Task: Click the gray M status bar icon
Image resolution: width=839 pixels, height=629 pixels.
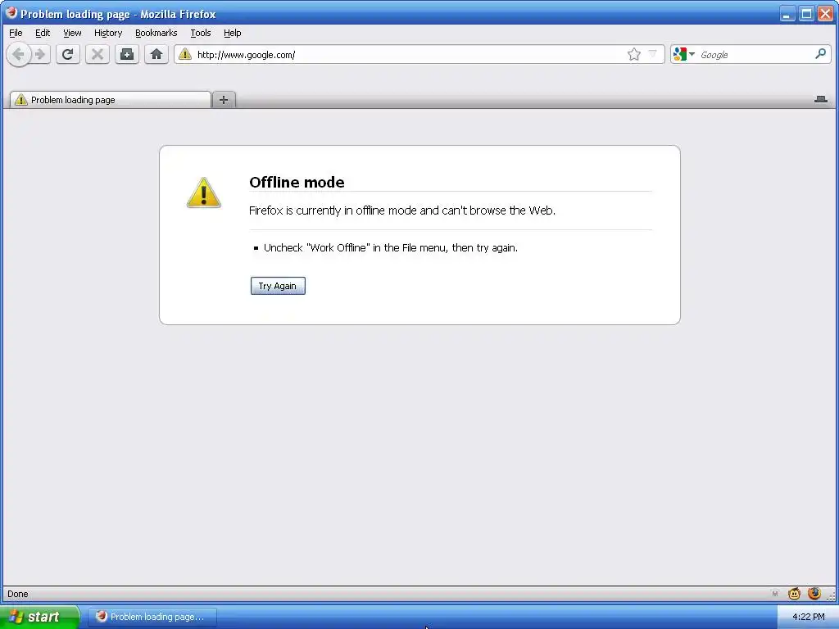Action: pos(775,594)
